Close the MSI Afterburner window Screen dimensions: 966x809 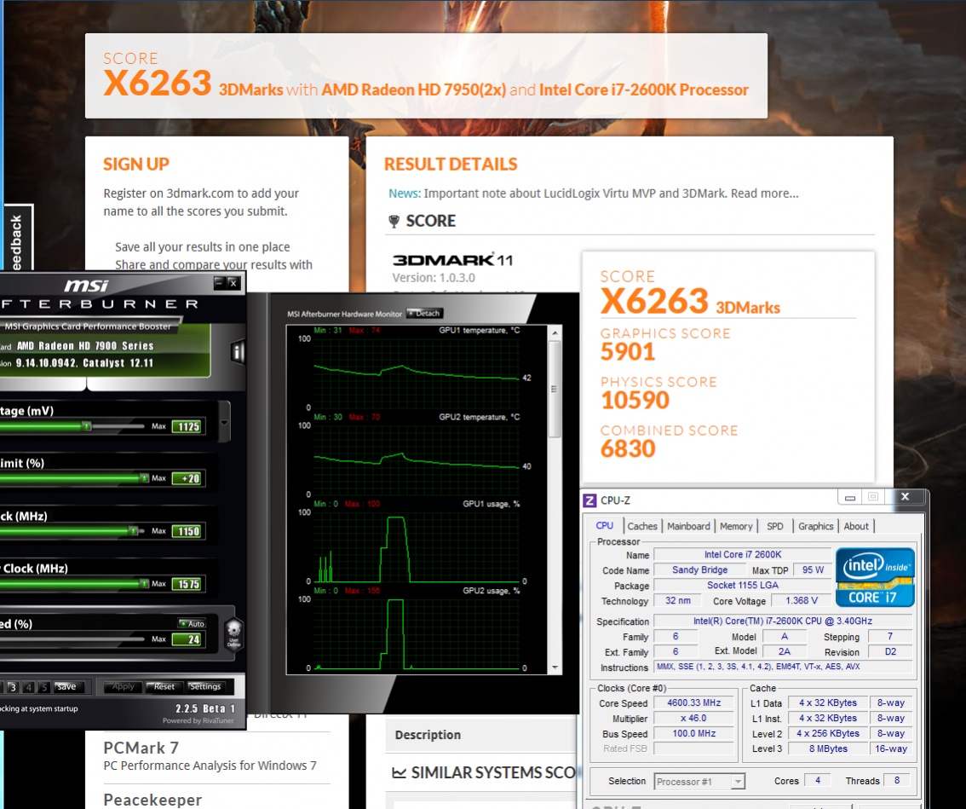click(233, 282)
